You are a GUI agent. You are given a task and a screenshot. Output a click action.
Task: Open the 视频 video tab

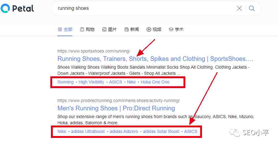tap(154, 29)
